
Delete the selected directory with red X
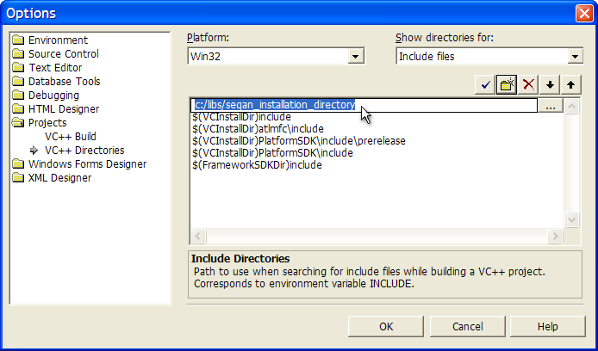[x=529, y=83]
